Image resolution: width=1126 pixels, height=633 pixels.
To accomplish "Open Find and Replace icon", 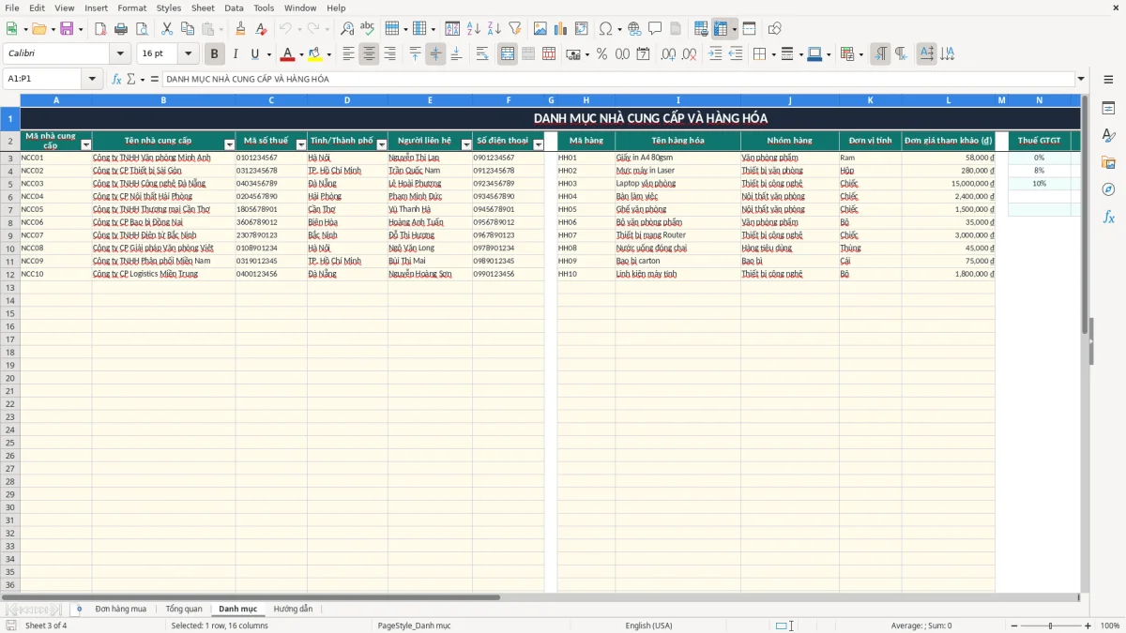I will click(x=347, y=29).
